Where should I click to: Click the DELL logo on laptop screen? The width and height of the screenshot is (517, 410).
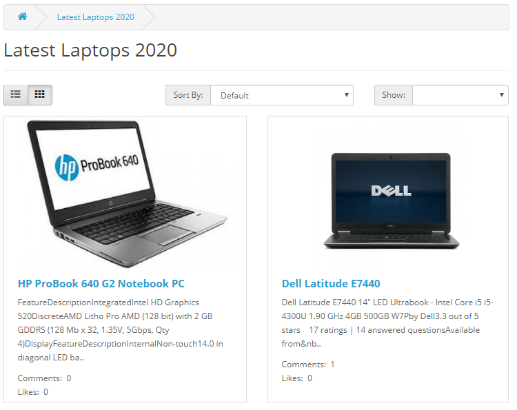point(391,191)
